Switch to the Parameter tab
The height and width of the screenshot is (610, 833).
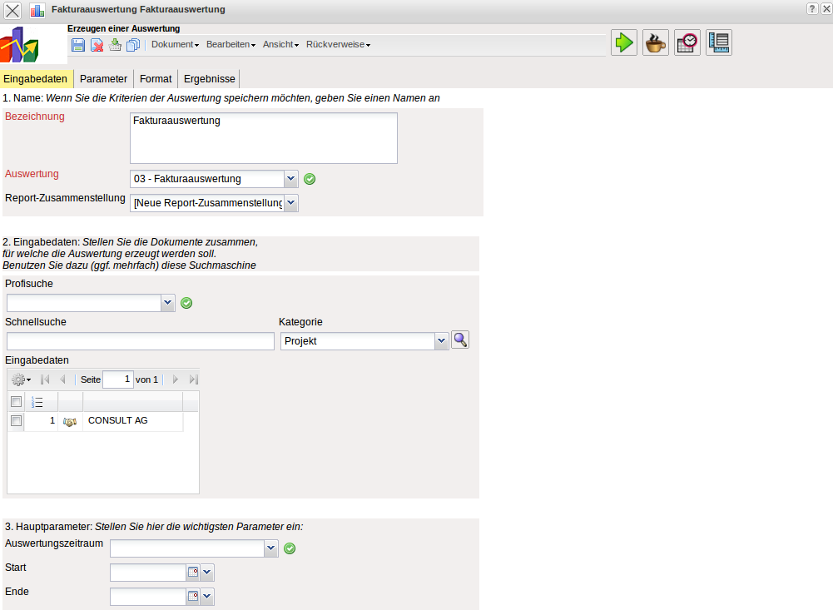click(x=103, y=78)
